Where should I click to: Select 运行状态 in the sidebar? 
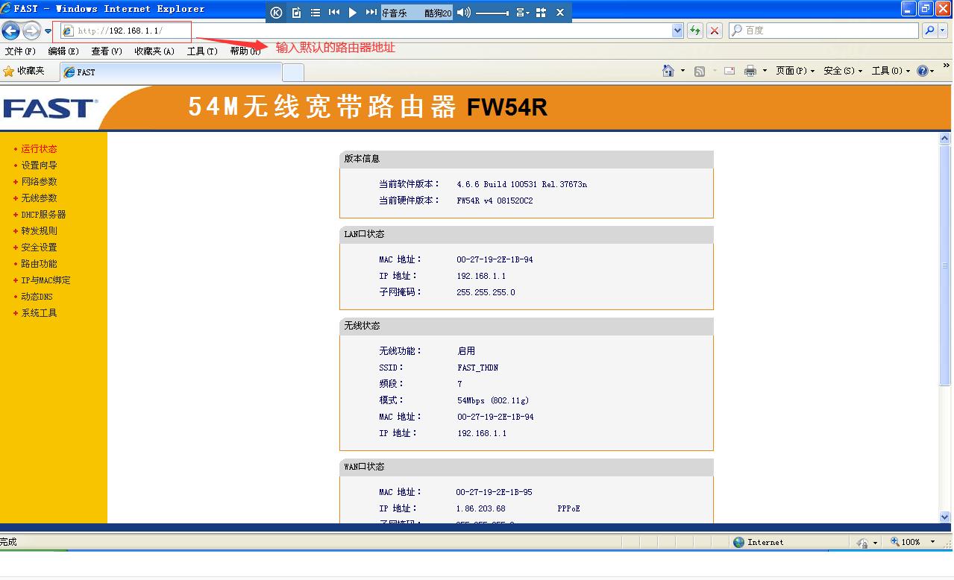pyautogui.click(x=38, y=148)
